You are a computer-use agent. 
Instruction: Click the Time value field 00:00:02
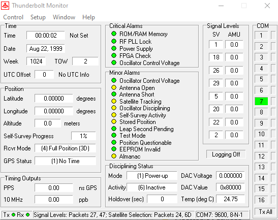tap(46, 35)
